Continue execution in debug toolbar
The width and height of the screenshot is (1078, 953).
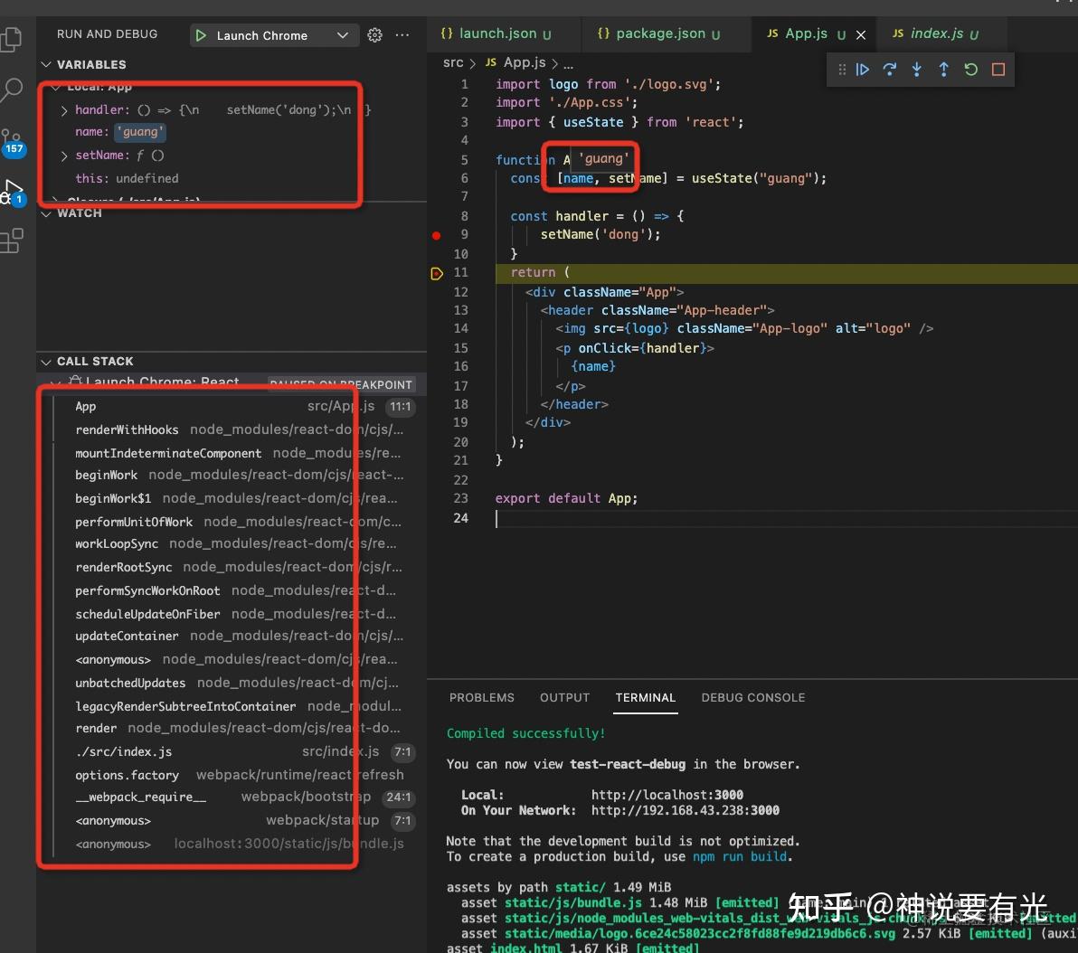(862, 70)
